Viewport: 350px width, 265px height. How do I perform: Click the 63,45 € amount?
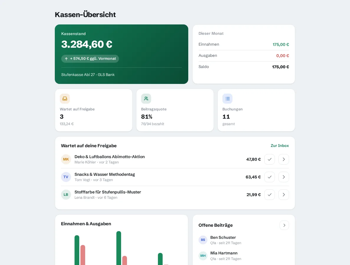pyautogui.click(x=253, y=177)
